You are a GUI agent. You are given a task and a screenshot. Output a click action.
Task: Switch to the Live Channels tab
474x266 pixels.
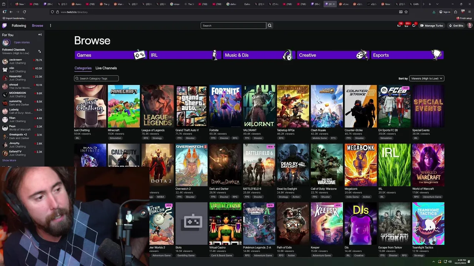point(106,68)
